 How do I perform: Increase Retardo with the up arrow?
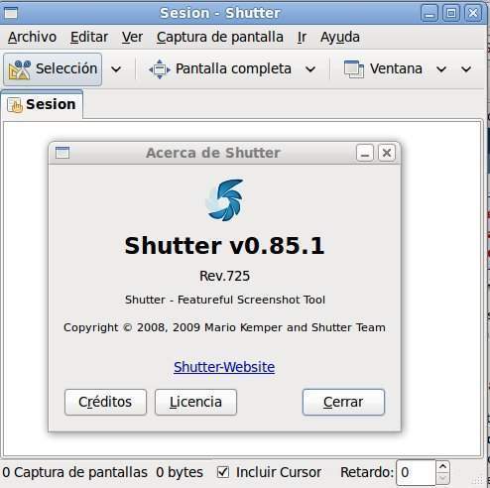point(442,466)
